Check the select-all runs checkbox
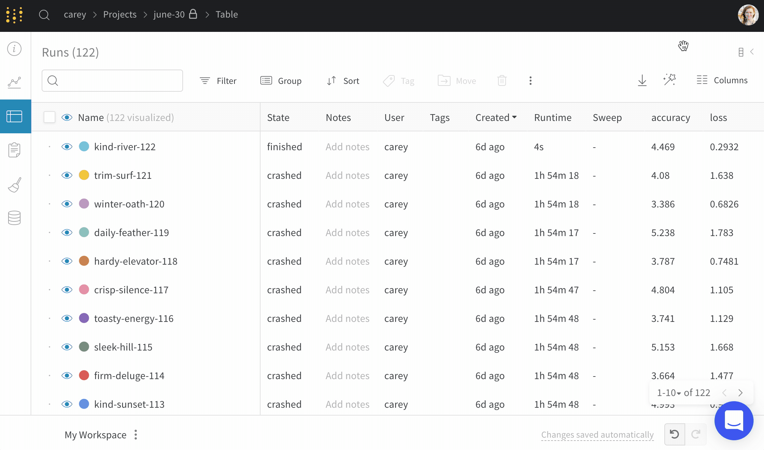The width and height of the screenshot is (764, 450). pos(49,117)
